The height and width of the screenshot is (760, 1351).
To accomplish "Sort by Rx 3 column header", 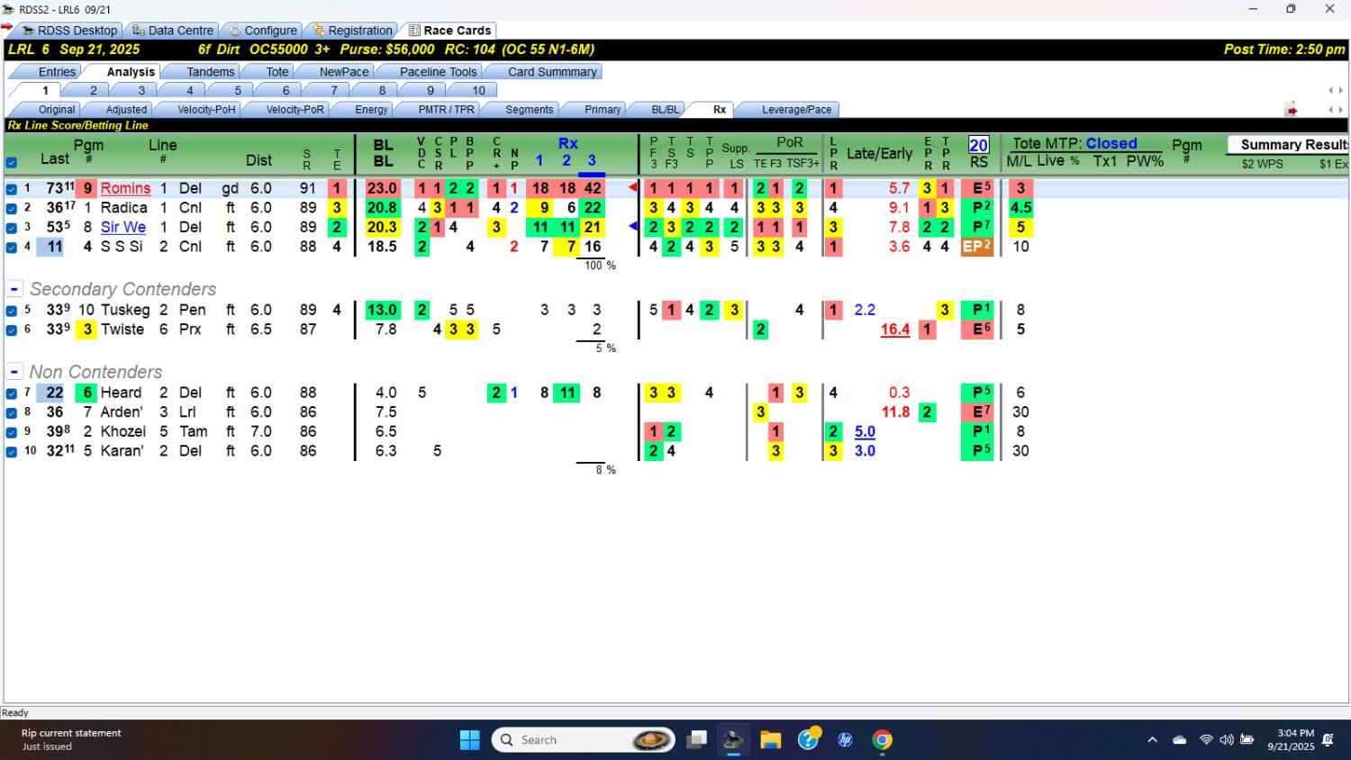I will (592, 161).
